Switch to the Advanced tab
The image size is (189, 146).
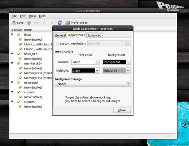(94, 35)
